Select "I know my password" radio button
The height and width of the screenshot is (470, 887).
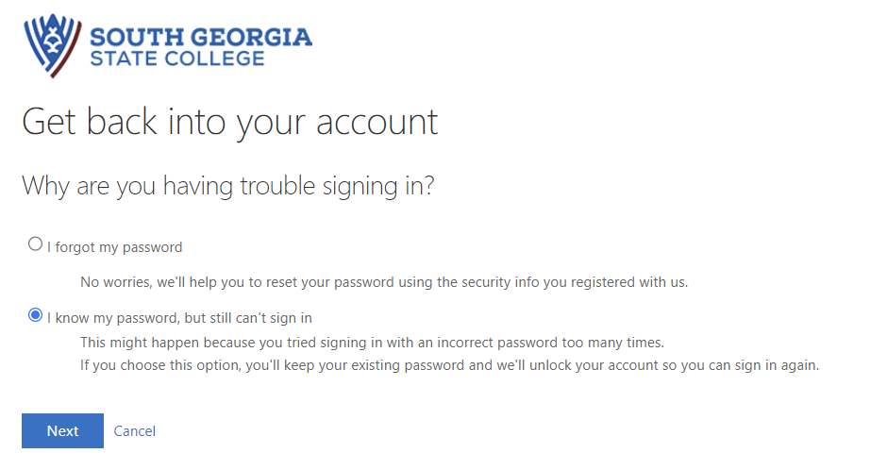[36, 315]
